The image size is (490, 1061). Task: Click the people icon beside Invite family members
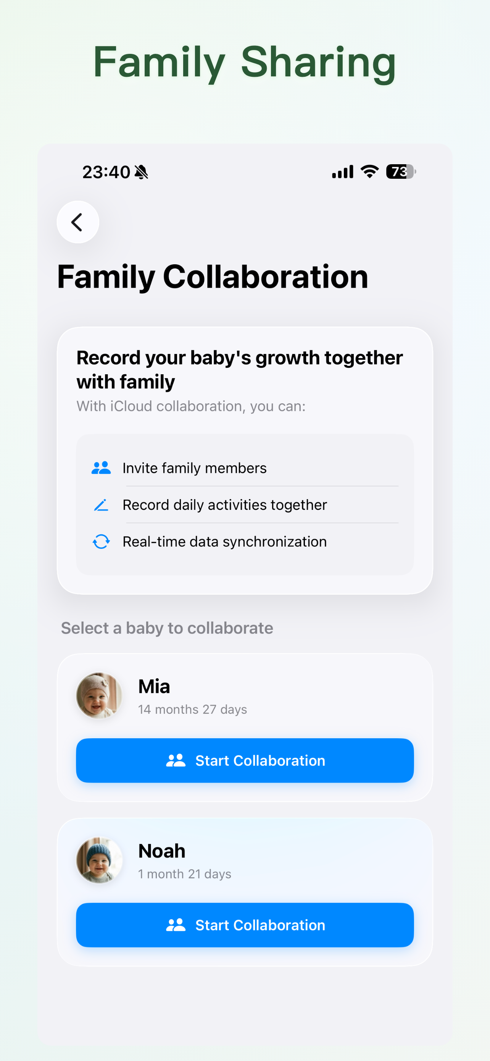pyautogui.click(x=101, y=468)
